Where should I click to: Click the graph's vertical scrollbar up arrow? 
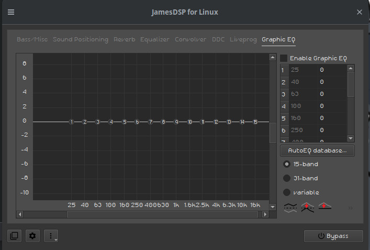(273, 57)
